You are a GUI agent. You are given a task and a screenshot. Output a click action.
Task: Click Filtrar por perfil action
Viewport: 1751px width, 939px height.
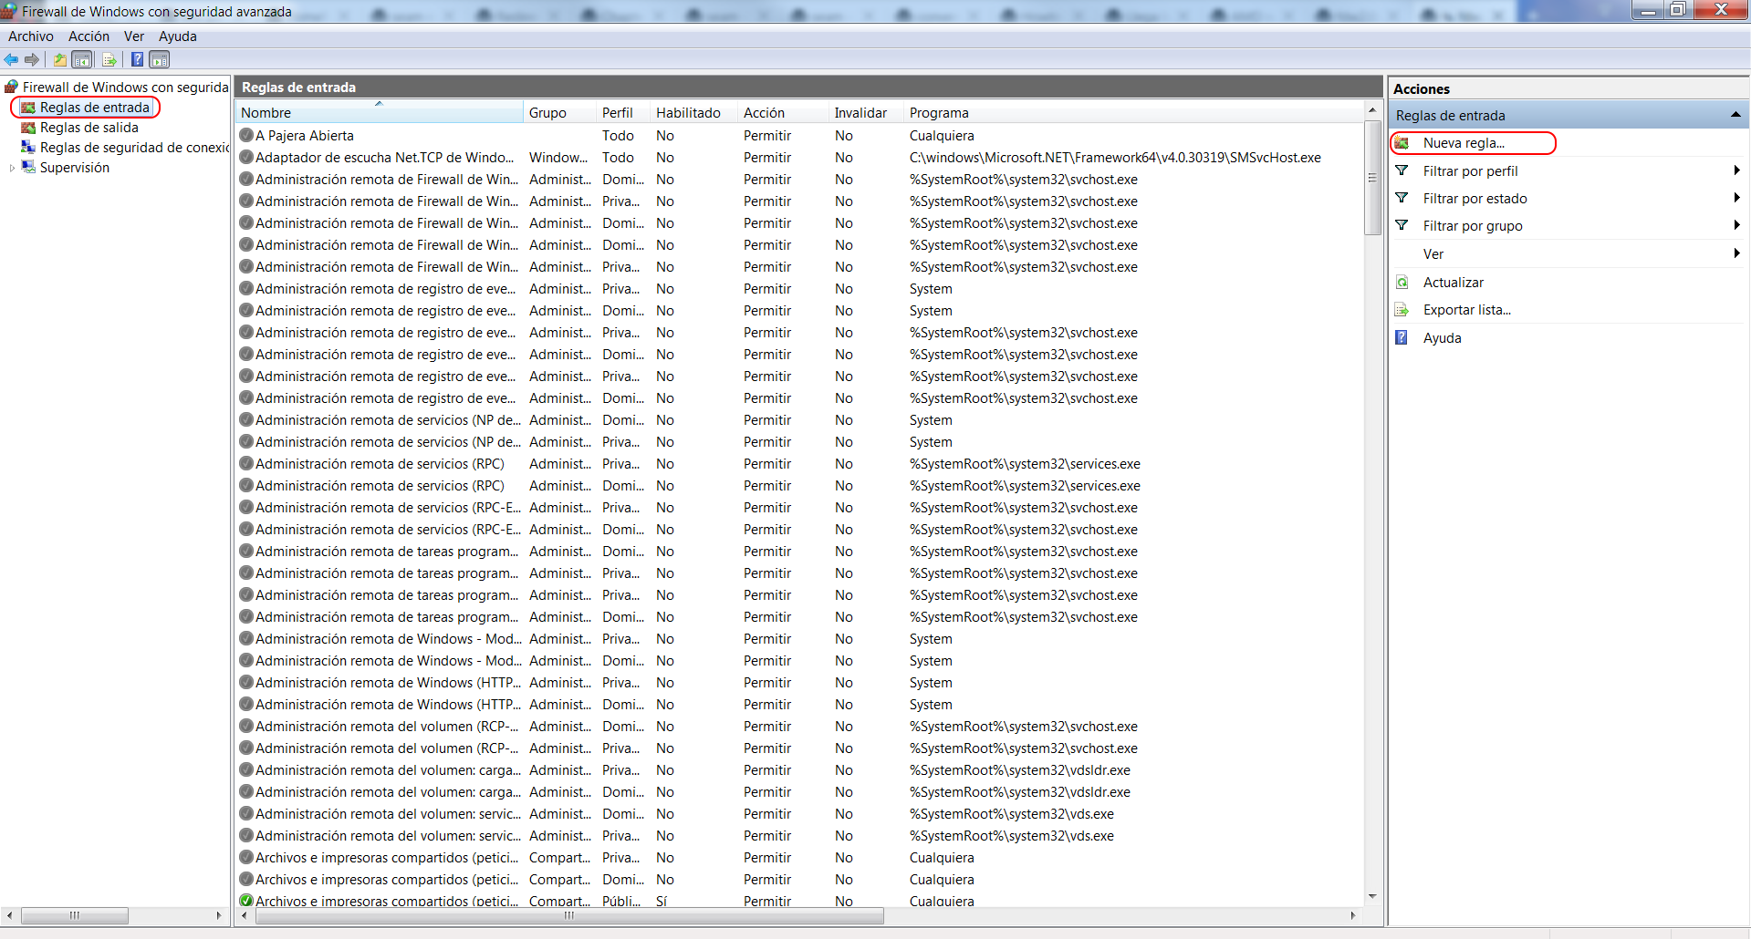(1470, 170)
